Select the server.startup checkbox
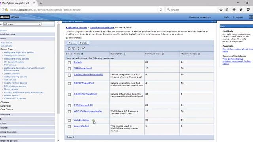This screenshot has width=253, height=142. point(70,127)
